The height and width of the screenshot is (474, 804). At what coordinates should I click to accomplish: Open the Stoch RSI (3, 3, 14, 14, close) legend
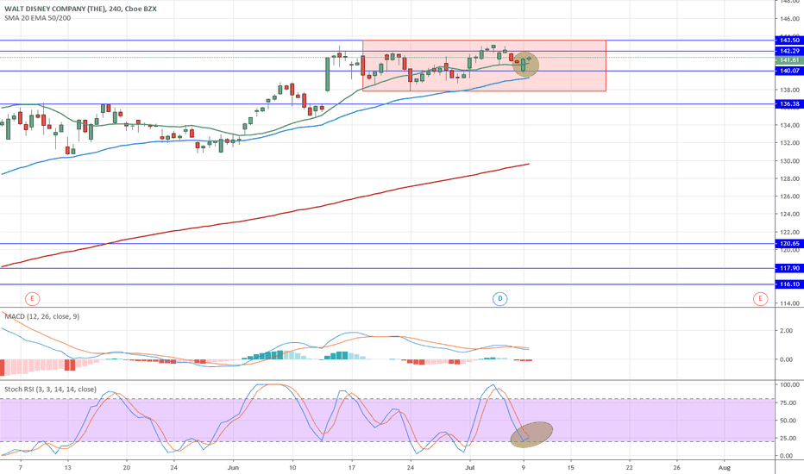pyautogui.click(x=50, y=390)
